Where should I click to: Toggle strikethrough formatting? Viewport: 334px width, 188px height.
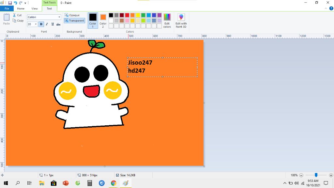(x=58, y=24)
